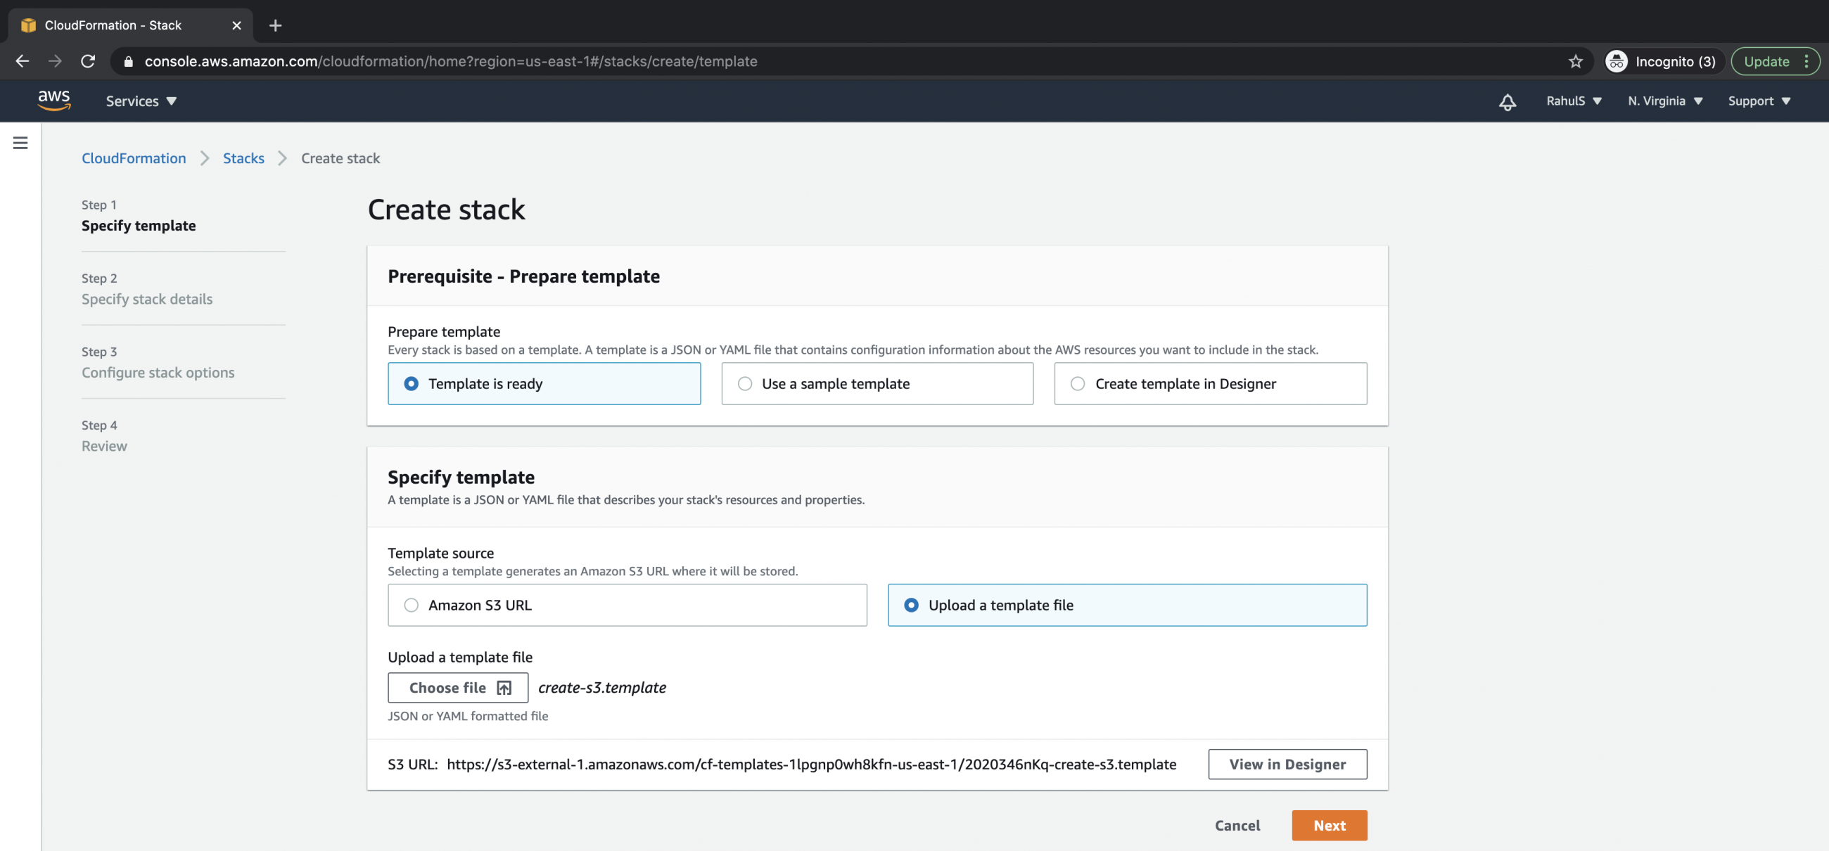Open the N. Virginia region dropdown
This screenshot has height=851, width=1829.
(1665, 101)
